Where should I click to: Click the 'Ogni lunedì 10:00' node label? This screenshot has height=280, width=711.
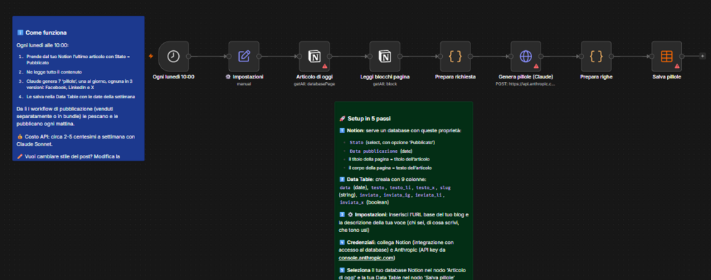(x=173, y=77)
